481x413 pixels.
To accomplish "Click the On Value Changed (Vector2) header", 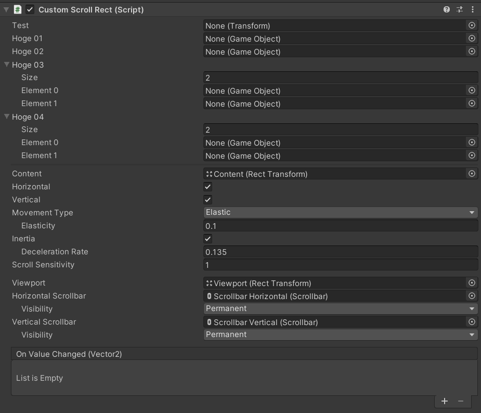I will click(244, 354).
